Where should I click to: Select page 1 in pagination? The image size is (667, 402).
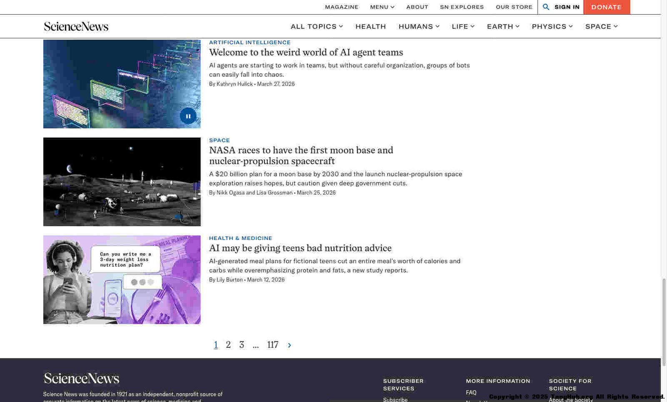(216, 345)
